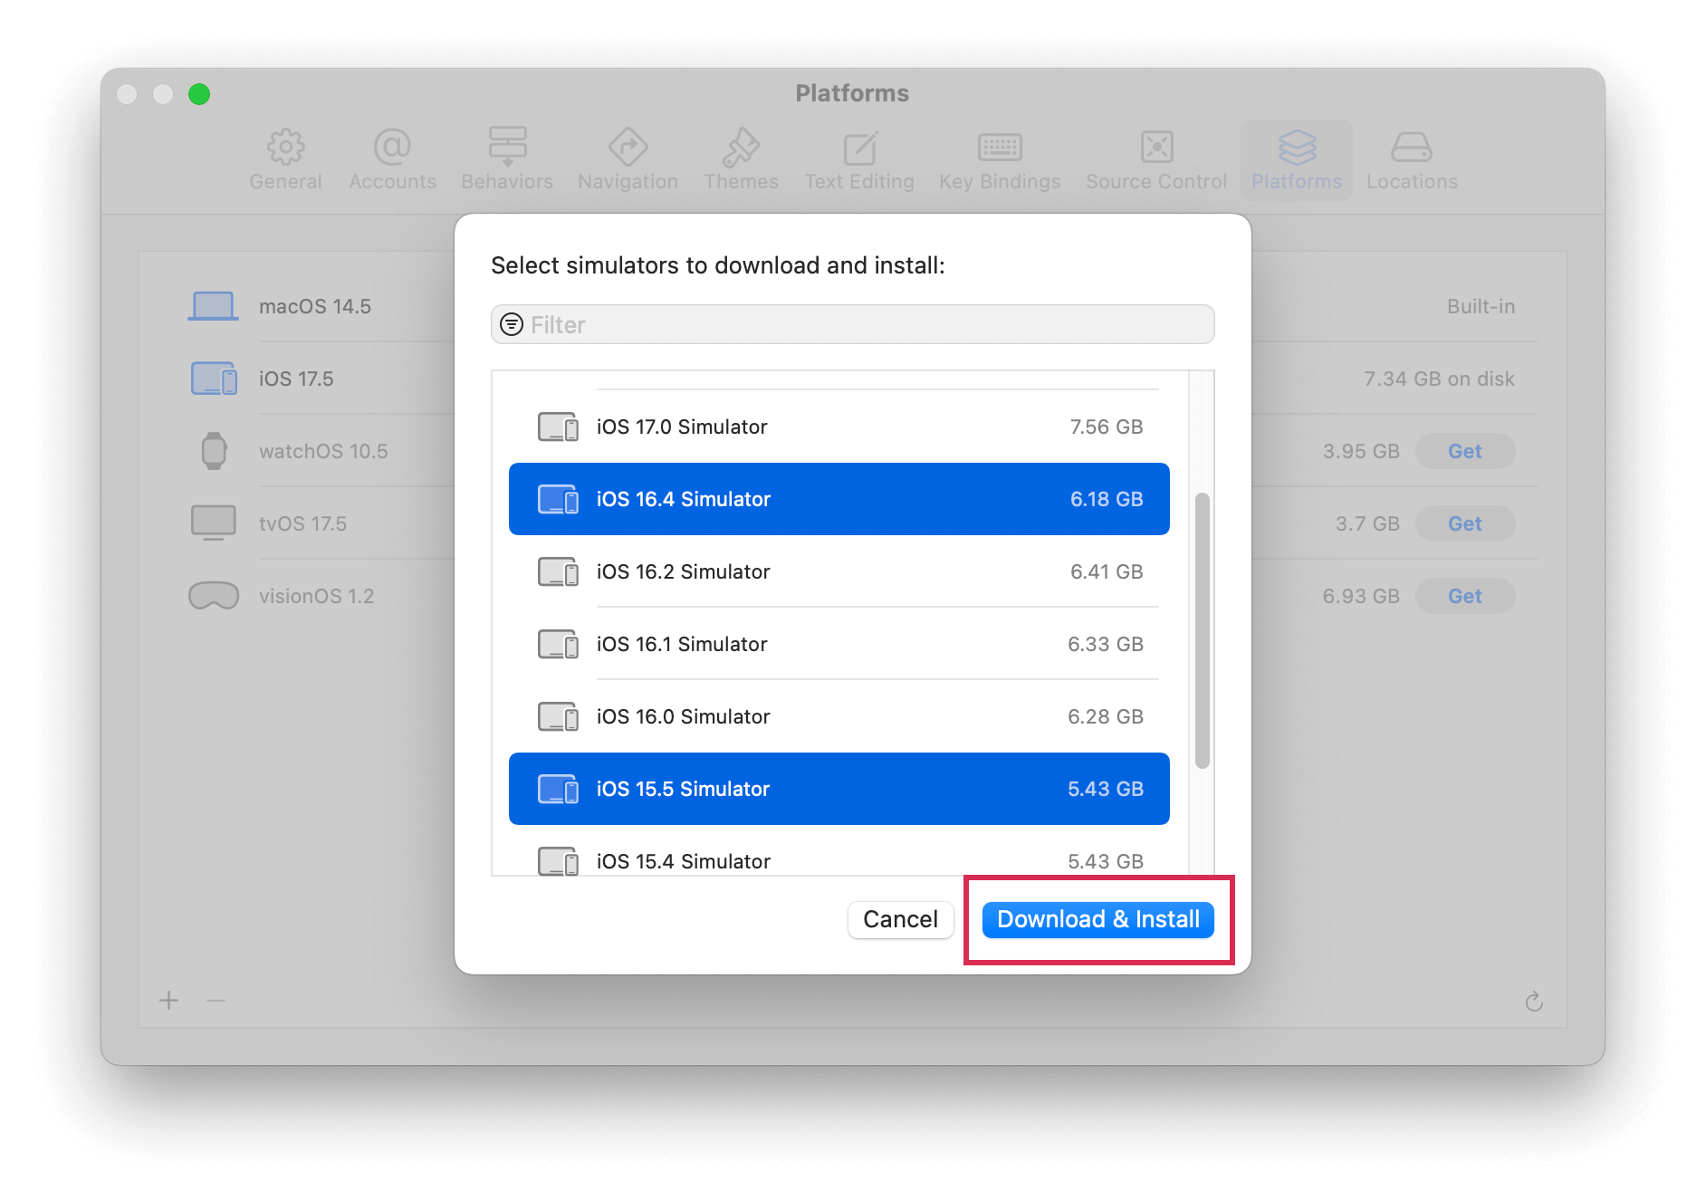Switch to the Behaviors tab
Viewport: 1706px width, 1199px height.
507,160
